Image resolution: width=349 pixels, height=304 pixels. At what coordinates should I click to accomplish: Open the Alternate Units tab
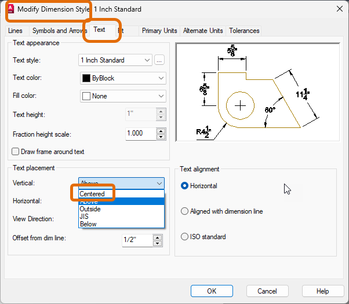point(203,31)
